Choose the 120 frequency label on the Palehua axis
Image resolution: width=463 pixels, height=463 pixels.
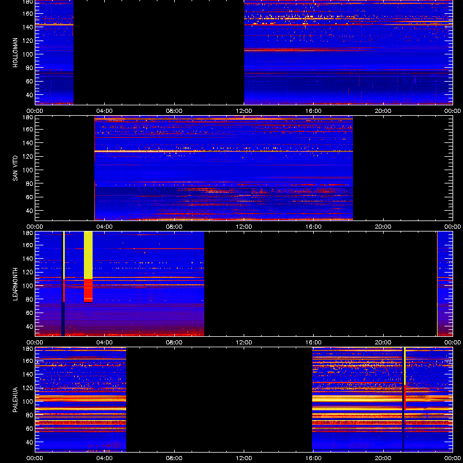click(x=28, y=388)
